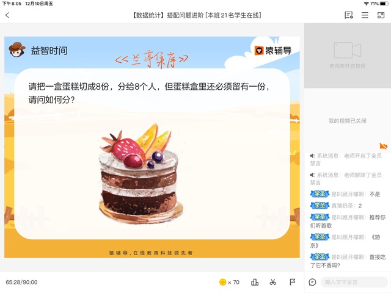Toggle my camera with orange crossed-out icon
391x293 pixels.
click(x=383, y=146)
